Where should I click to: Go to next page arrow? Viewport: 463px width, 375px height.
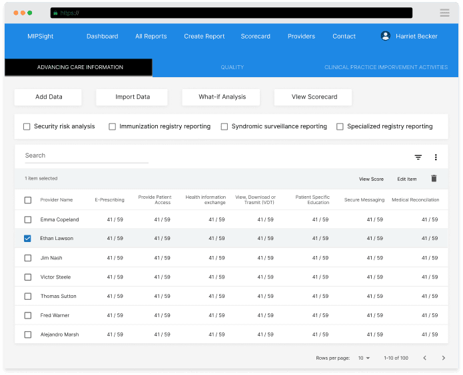[443, 358]
